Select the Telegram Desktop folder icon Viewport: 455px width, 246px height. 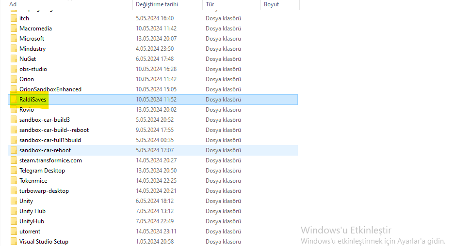coord(14,170)
